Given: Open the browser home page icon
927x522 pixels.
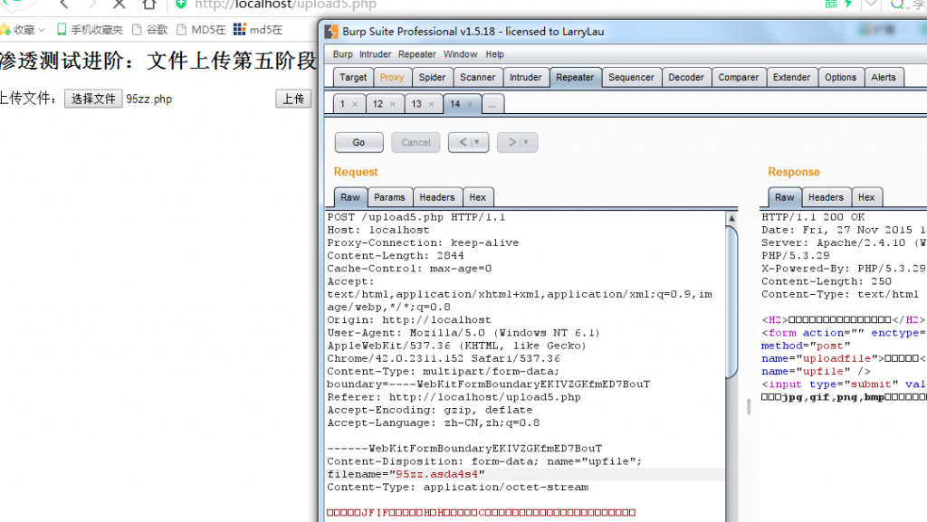Looking at the screenshot, I should pos(149,5).
